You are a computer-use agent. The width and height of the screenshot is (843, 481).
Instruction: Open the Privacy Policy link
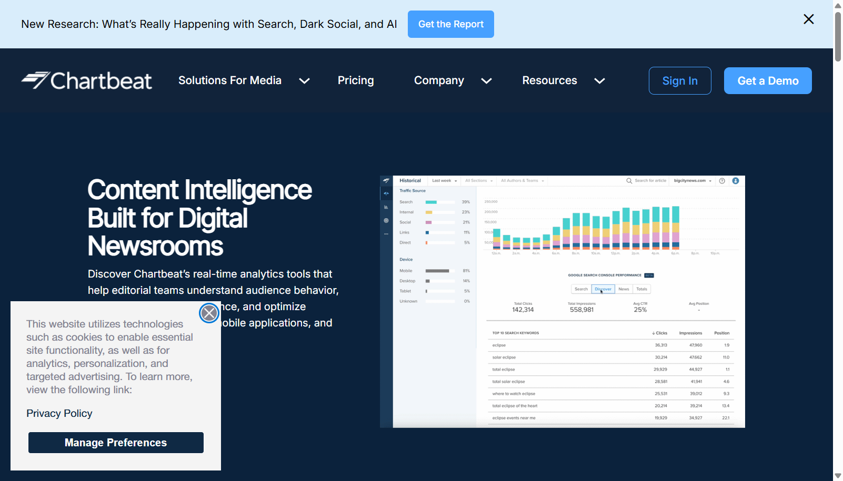(x=59, y=414)
